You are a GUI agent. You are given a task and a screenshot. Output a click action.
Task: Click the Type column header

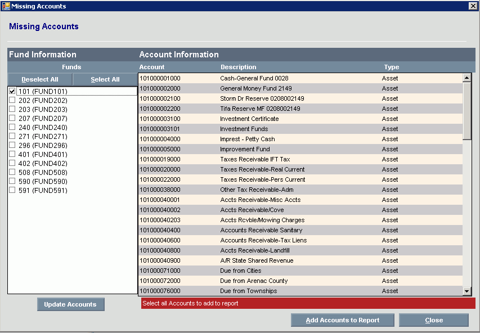point(392,67)
